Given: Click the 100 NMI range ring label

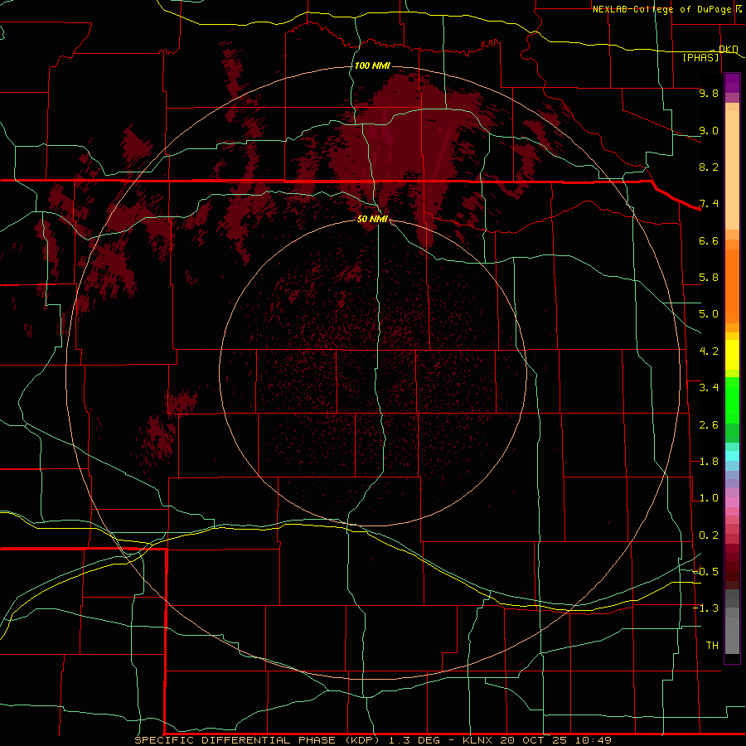Looking at the screenshot, I should point(372,65).
